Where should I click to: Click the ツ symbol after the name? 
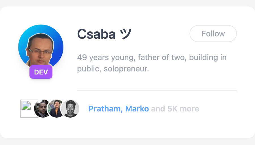pos(126,34)
